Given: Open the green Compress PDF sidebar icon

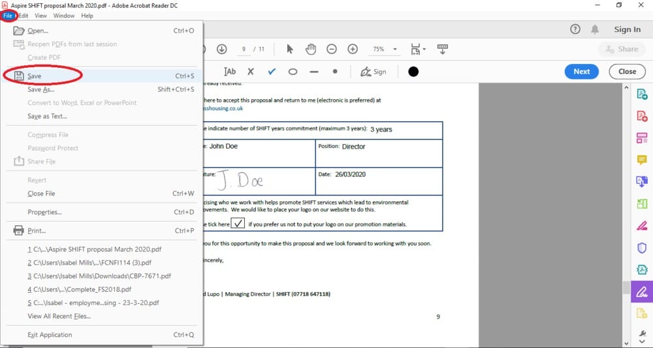Looking at the screenshot, I should point(642,203).
